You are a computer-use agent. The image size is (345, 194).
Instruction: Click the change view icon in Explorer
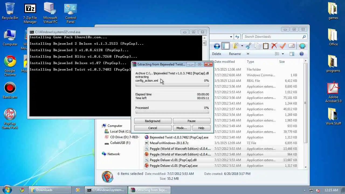click(x=277, y=54)
